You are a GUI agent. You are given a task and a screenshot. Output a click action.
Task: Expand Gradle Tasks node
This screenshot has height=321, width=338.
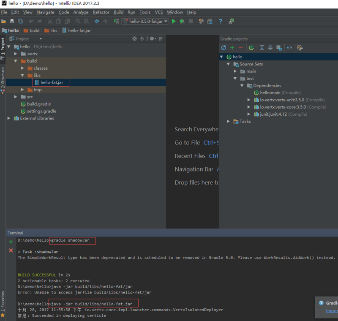tap(228, 121)
